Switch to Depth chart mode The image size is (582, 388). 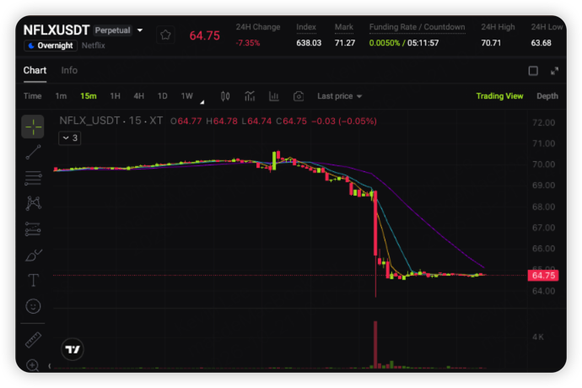(547, 96)
